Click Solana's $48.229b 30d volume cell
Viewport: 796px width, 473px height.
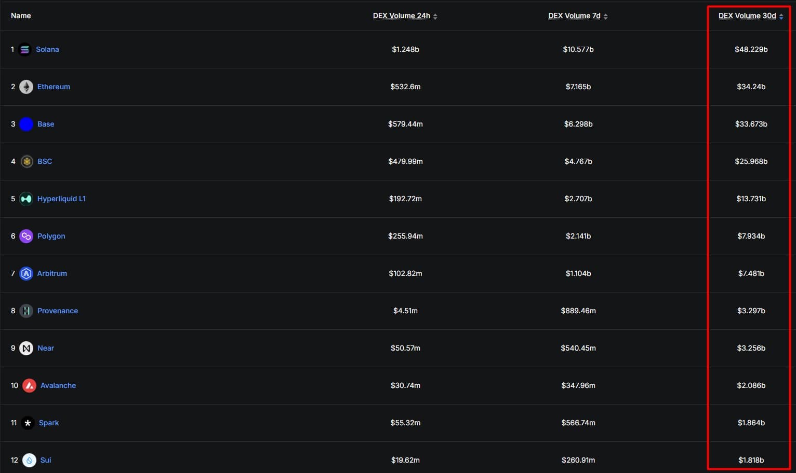(x=751, y=49)
